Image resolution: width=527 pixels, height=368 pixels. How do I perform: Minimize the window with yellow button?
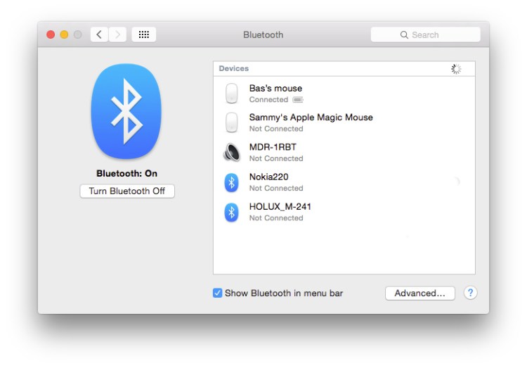[x=64, y=34]
